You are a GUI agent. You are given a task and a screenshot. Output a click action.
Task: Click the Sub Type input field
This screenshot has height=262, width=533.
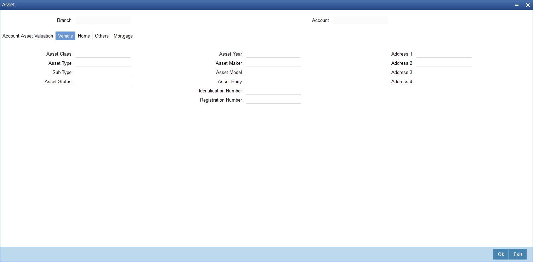click(103, 72)
